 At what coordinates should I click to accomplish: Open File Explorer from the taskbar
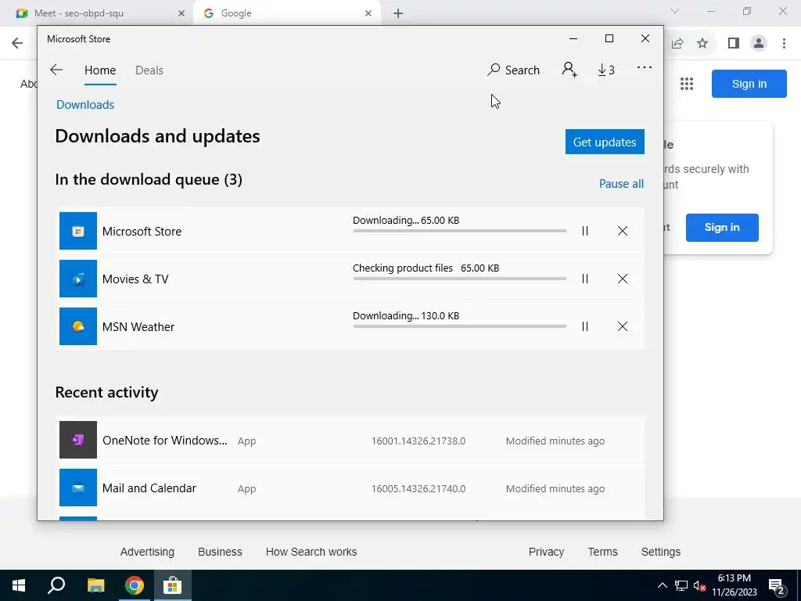[95, 585]
